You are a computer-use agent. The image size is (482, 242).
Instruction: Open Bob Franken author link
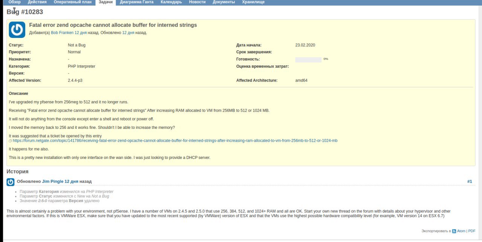click(62, 33)
